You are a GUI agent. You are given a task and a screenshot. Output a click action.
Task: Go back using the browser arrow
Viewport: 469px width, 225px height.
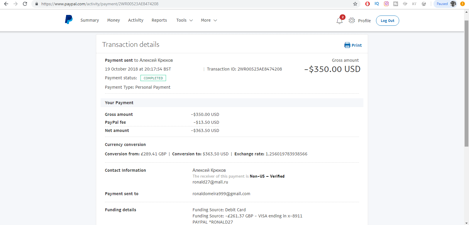click(x=6, y=4)
